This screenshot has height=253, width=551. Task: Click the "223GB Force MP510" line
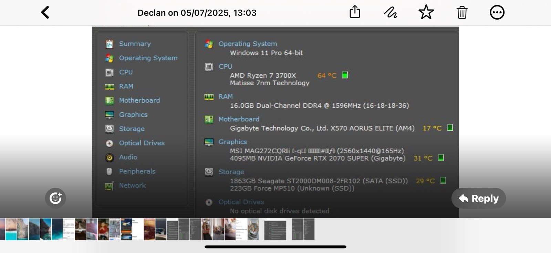click(292, 188)
